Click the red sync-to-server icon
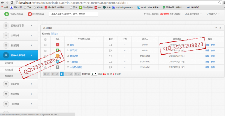 click(30, 14)
